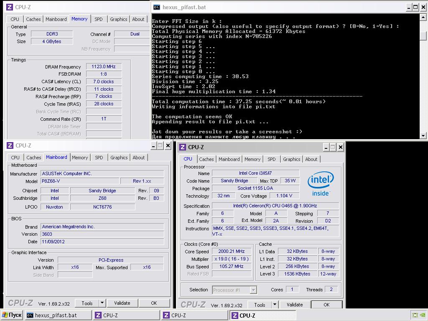This screenshot has width=428, height=321.
Task: Click the Command Rate 1T value
Action: [104, 119]
